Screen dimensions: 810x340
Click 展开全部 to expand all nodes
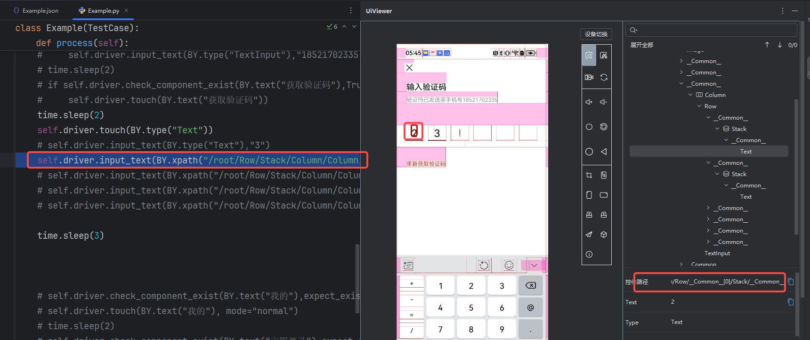click(641, 45)
